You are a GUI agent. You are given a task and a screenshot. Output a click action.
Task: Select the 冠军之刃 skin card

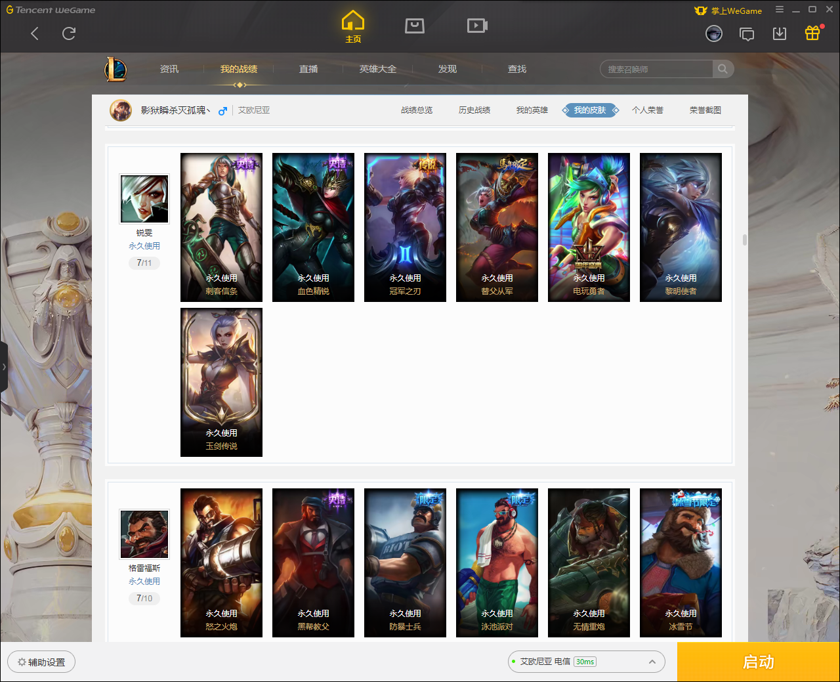[x=405, y=227]
